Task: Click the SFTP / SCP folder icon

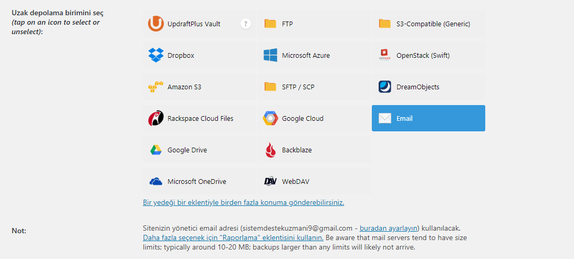Action: click(x=270, y=87)
